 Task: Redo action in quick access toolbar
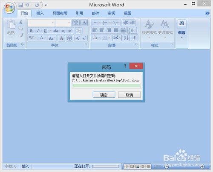(x=37, y=5)
